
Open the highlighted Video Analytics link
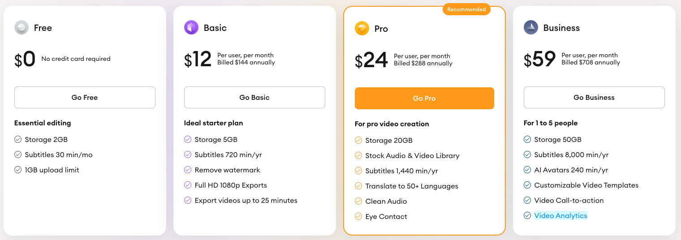560,216
